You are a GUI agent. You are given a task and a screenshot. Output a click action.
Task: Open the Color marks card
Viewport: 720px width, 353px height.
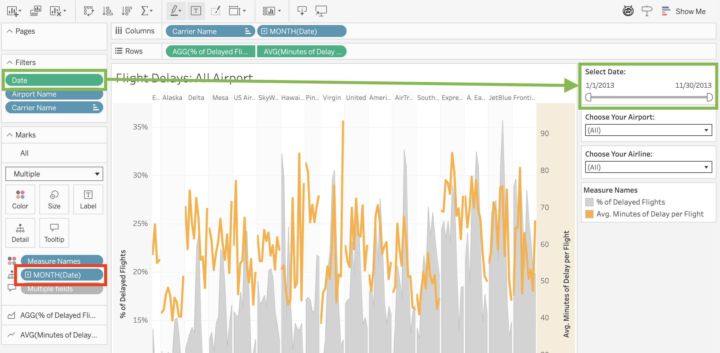click(x=20, y=199)
